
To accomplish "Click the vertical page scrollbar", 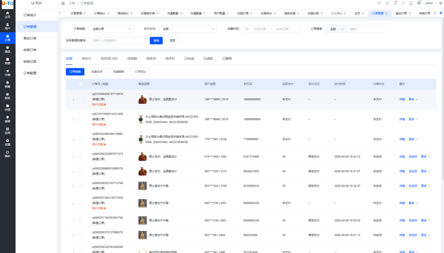I will tap(443, 99).
